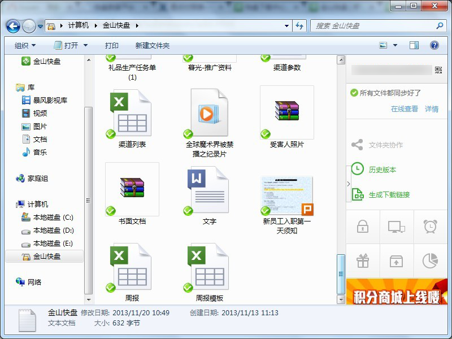Click the refresh button next to the address bar

point(299,26)
